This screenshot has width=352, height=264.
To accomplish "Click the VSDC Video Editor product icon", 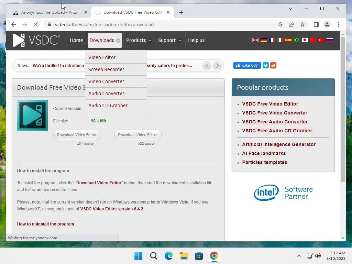I will (x=32, y=115).
